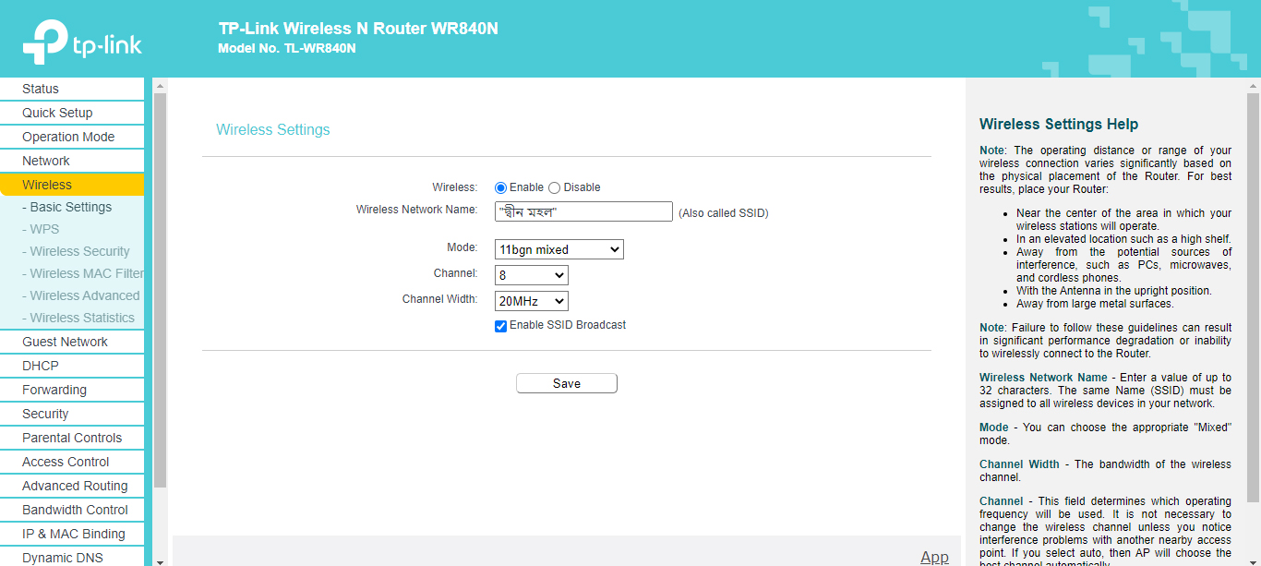Open the Bandwidth Control menu
Image resolution: width=1261 pixels, height=566 pixels.
[x=75, y=510]
